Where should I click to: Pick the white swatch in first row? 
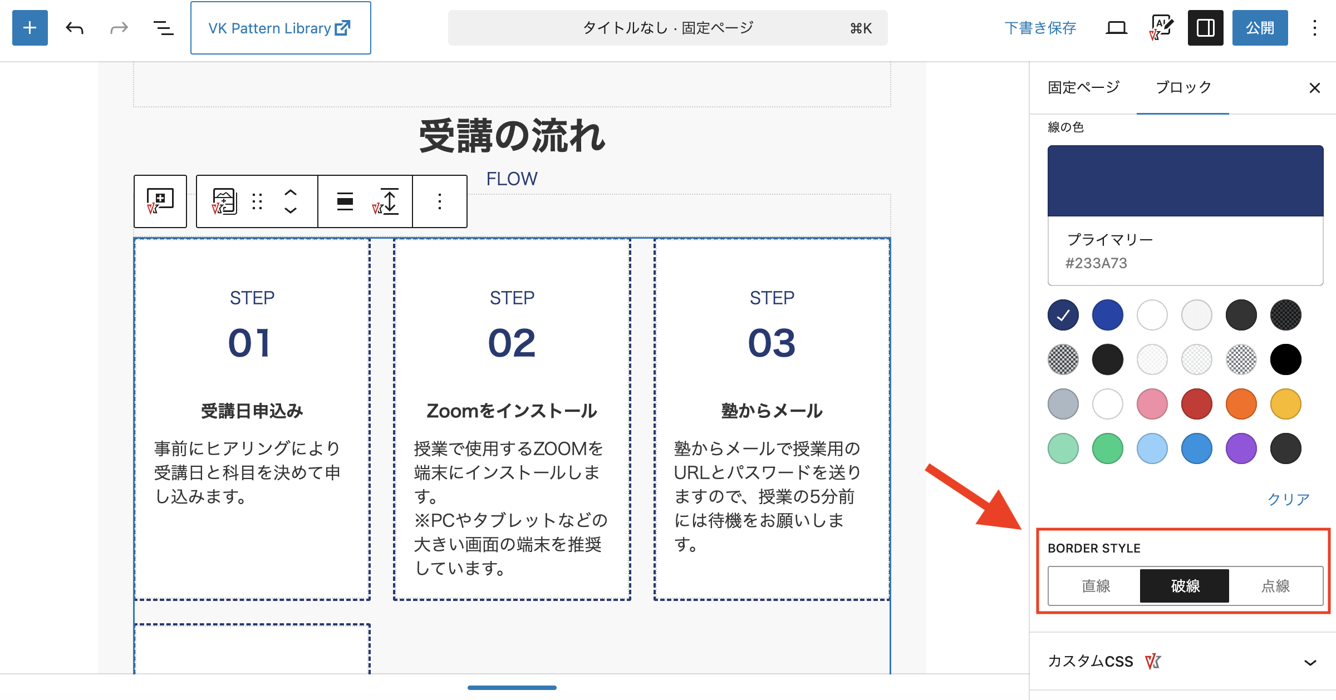point(1152,315)
